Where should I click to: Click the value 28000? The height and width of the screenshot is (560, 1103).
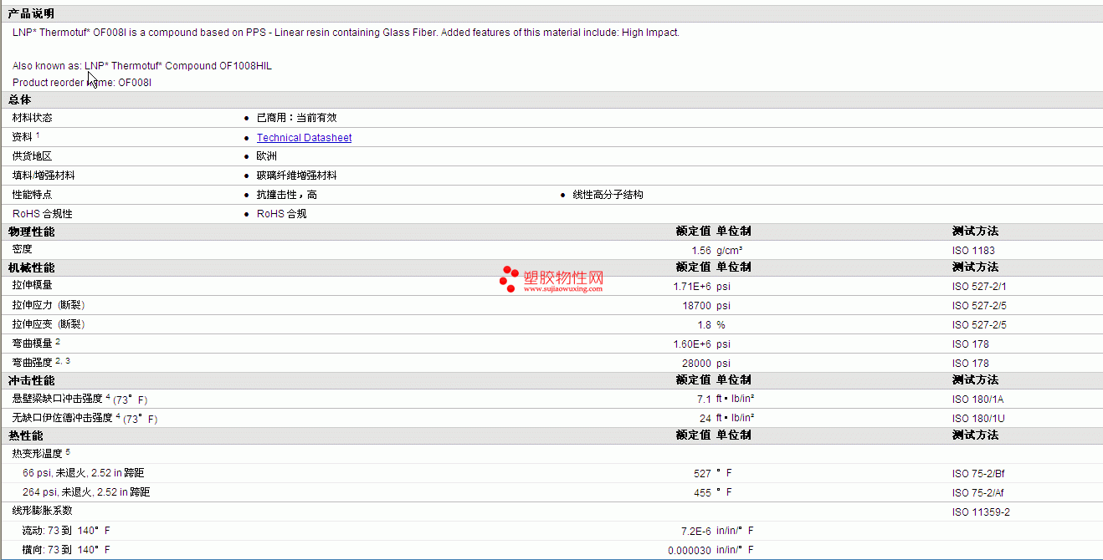click(x=697, y=364)
